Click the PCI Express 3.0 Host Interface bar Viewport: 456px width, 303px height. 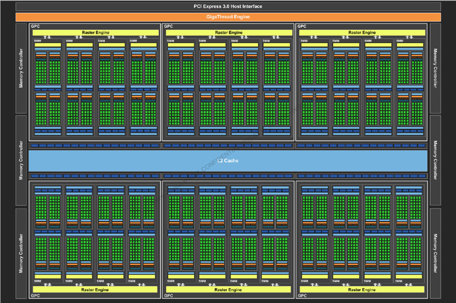(x=228, y=6)
